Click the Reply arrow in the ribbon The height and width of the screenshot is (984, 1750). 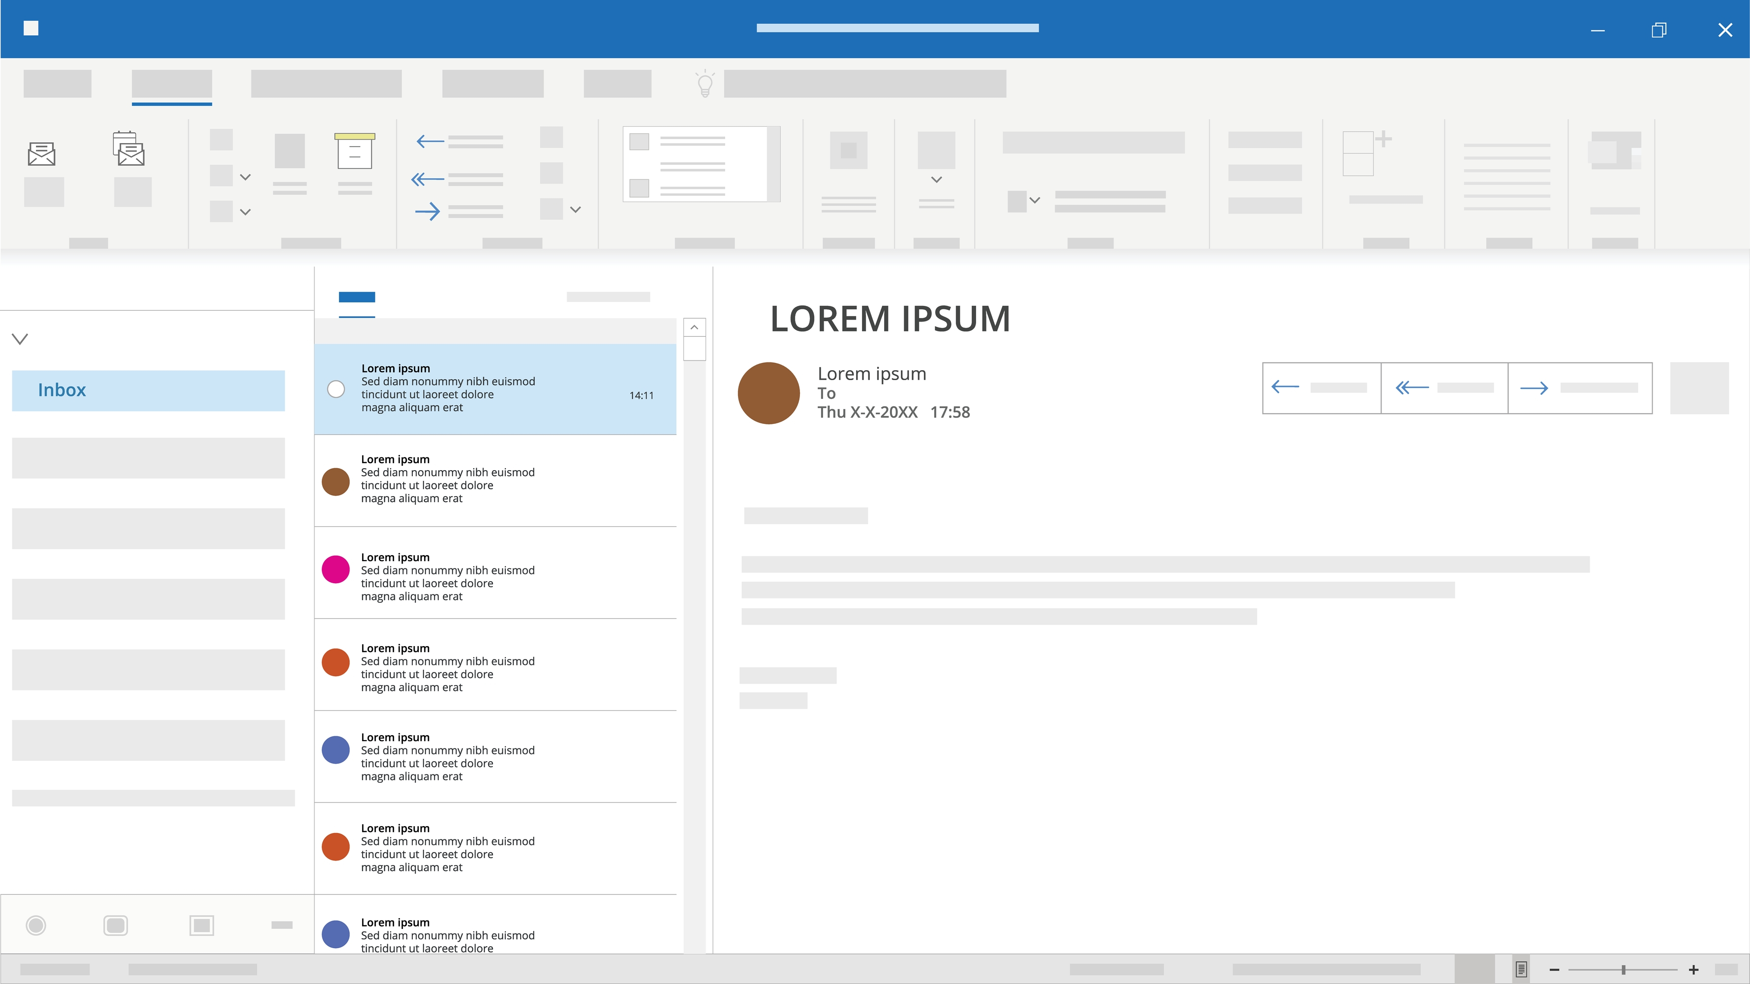430,141
